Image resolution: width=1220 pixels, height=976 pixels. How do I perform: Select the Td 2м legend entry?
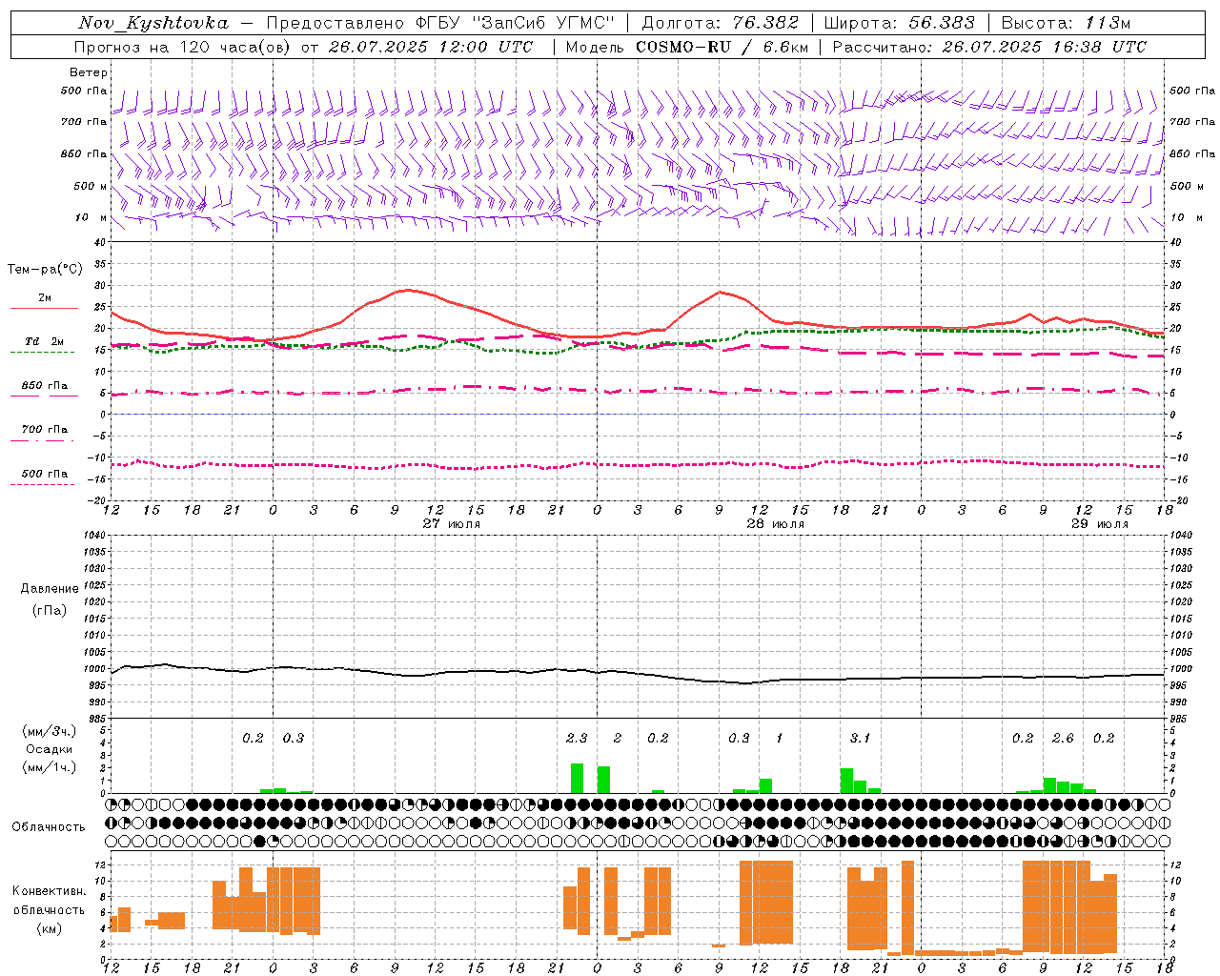point(45,341)
